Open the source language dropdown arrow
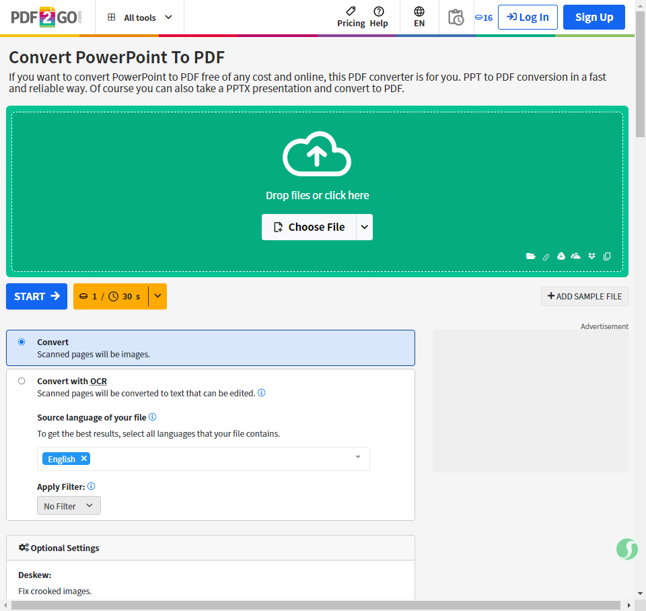Viewport: 646px width, 611px height. 357,457
